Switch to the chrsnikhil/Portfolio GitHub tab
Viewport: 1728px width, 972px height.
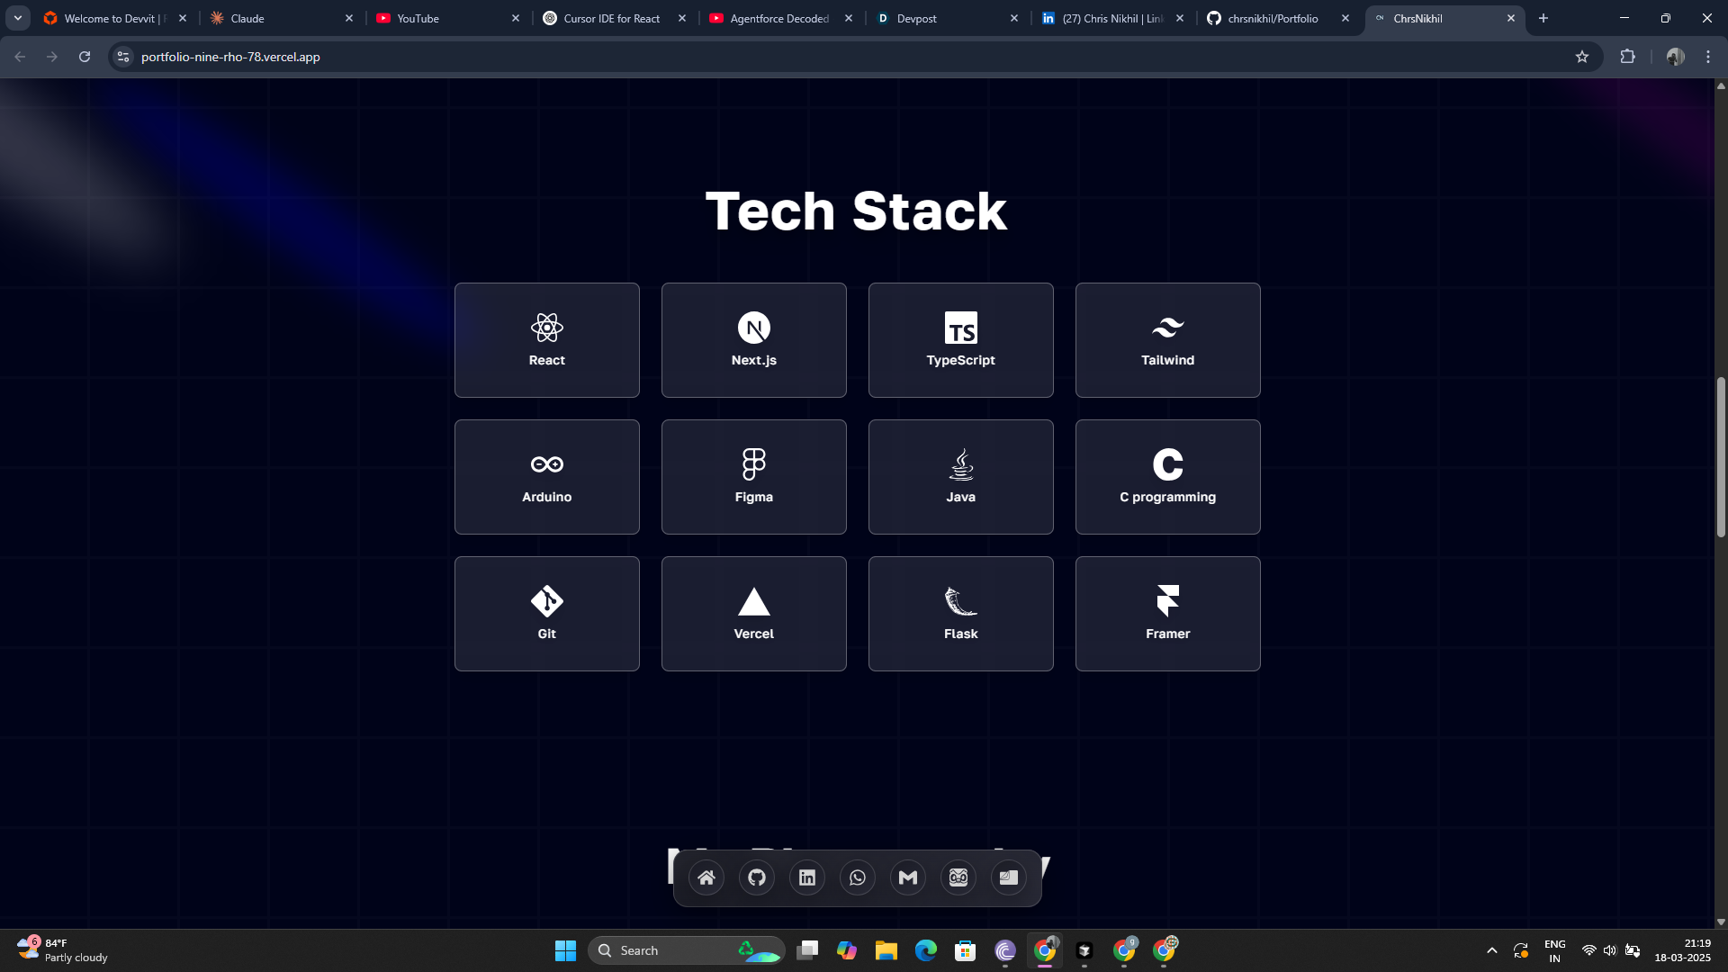click(x=1273, y=18)
